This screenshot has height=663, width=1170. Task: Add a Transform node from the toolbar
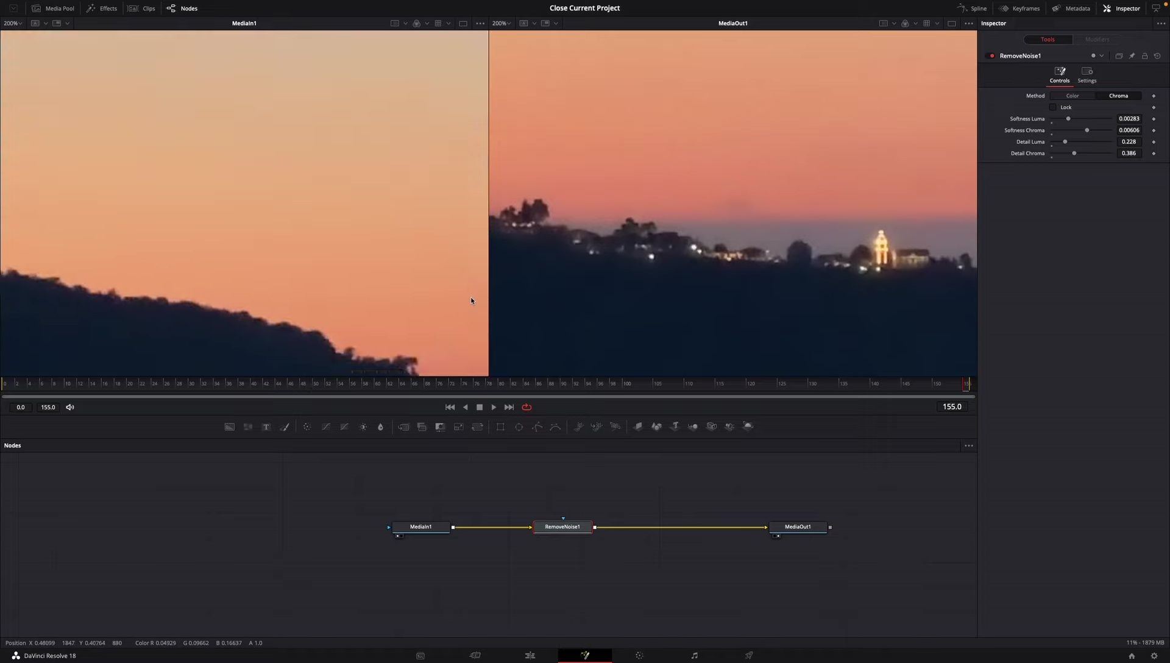477,427
